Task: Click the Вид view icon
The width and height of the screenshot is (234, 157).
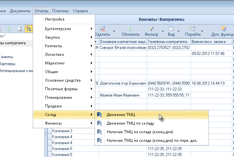Action: (171, 29)
